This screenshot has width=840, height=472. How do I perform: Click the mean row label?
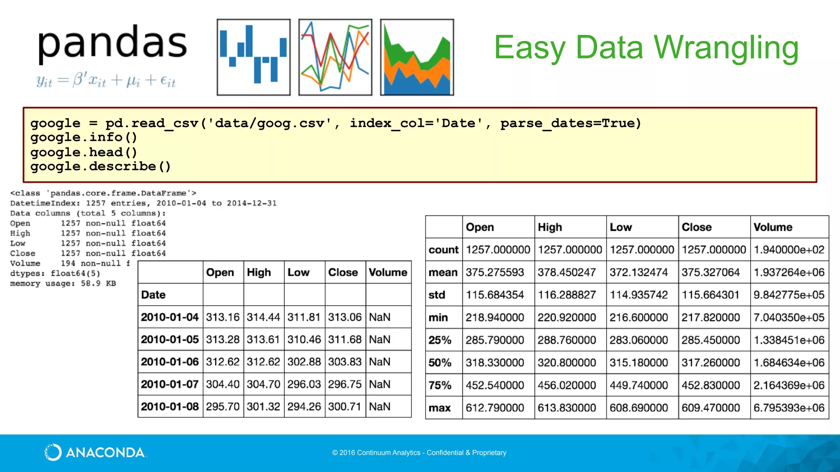click(443, 272)
